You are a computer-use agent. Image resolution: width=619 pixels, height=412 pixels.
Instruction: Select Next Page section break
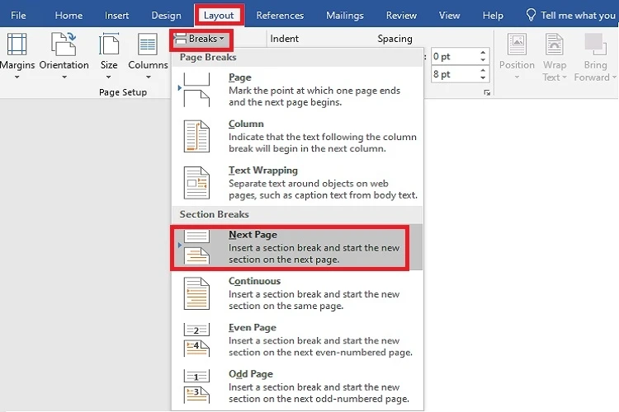(x=297, y=246)
